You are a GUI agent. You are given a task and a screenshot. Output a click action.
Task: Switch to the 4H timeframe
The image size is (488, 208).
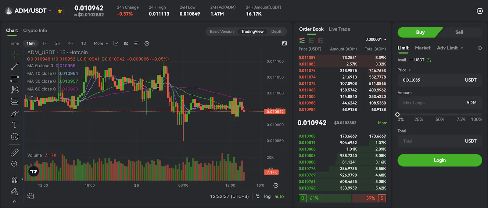click(x=71, y=44)
